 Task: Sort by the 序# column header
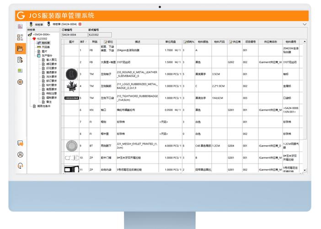click(83, 41)
